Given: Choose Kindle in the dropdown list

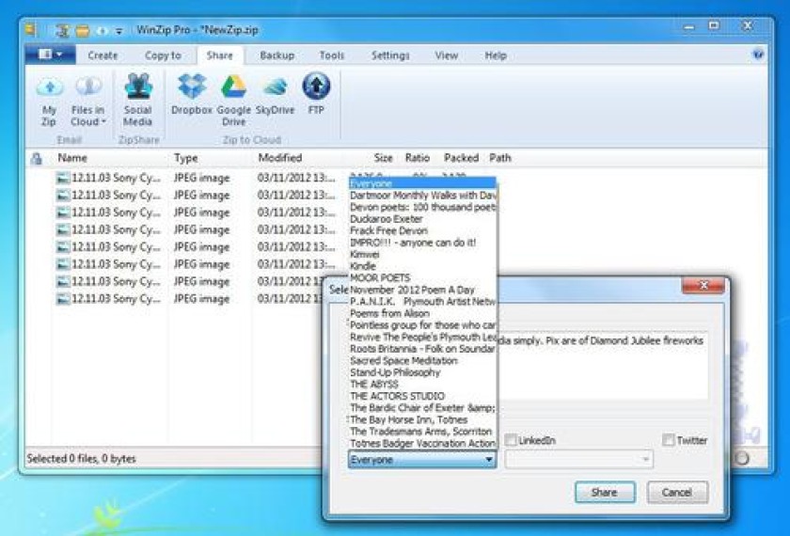Looking at the screenshot, I should 422,266.
